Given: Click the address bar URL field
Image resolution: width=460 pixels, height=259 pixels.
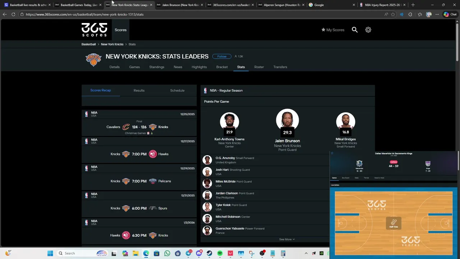Looking at the screenshot, I should pyautogui.click(x=201, y=14).
